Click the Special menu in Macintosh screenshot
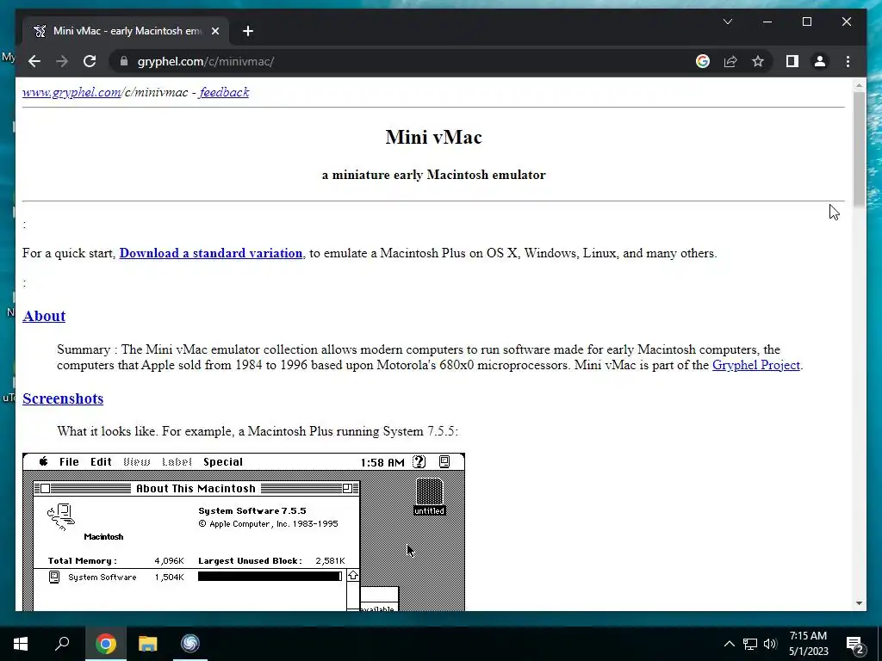This screenshot has width=882, height=661. (x=223, y=462)
